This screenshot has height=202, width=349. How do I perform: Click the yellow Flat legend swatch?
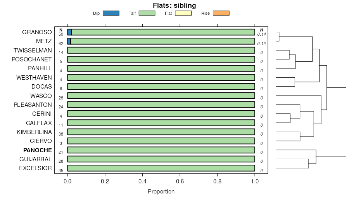tap(183, 13)
